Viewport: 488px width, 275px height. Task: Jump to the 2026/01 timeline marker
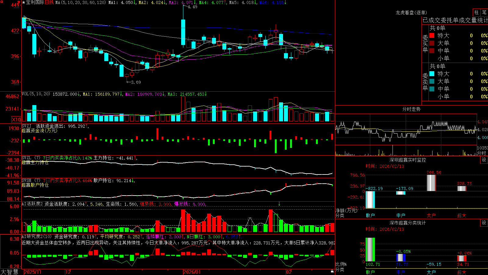(x=192, y=272)
